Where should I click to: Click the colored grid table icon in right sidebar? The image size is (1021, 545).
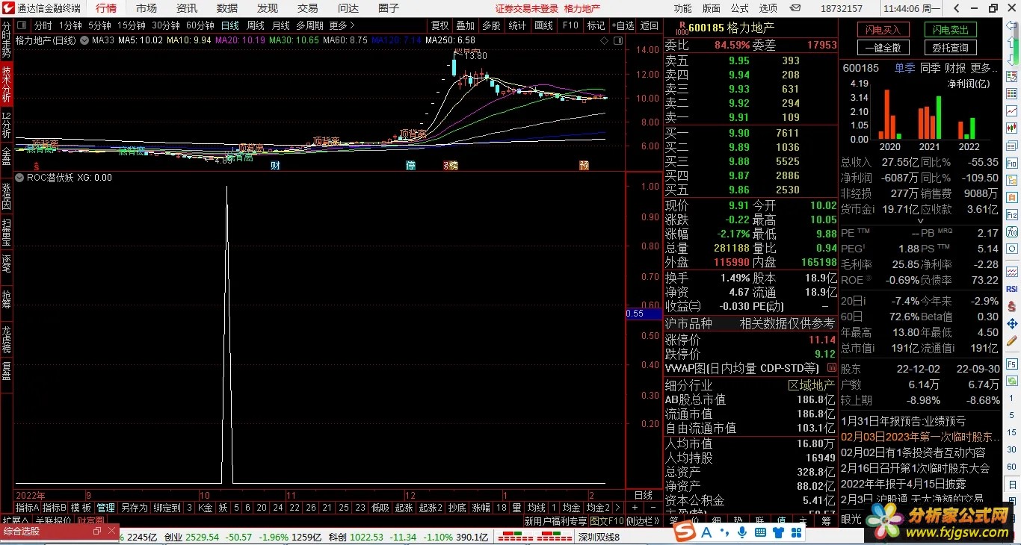(x=1012, y=93)
